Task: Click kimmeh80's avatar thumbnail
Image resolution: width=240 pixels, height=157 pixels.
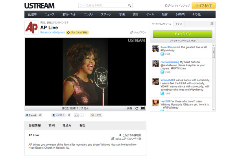Action: (x=156, y=82)
